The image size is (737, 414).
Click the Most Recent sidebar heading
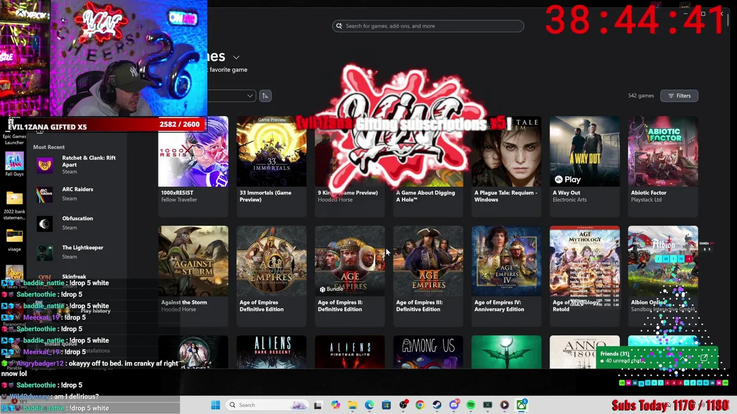click(x=49, y=147)
